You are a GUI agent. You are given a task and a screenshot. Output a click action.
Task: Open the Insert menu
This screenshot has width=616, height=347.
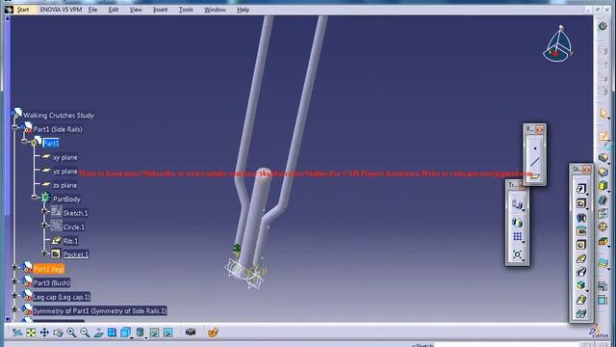coord(161,10)
